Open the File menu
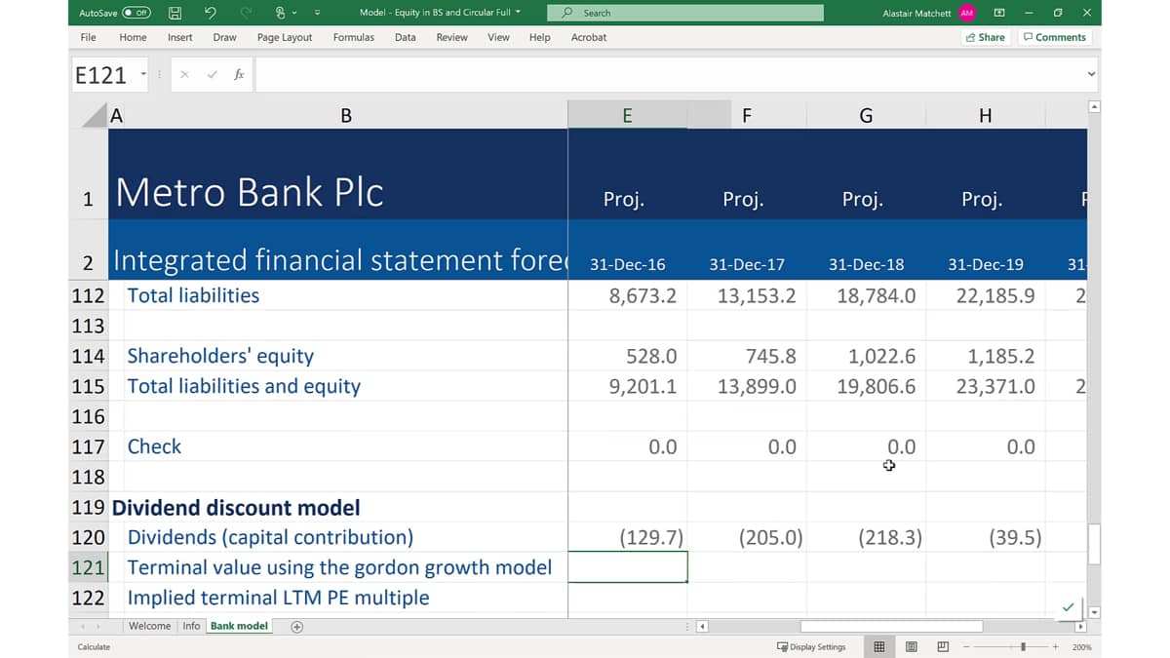This screenshot has width=1170, height=658. click(x=88, y=37)
